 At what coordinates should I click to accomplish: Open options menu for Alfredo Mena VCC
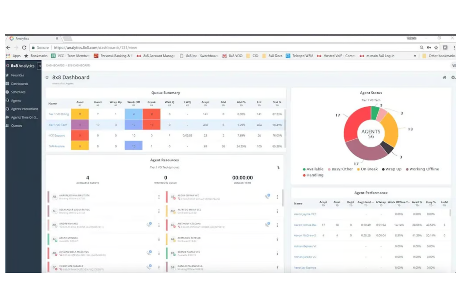click(x=277, y=211)
